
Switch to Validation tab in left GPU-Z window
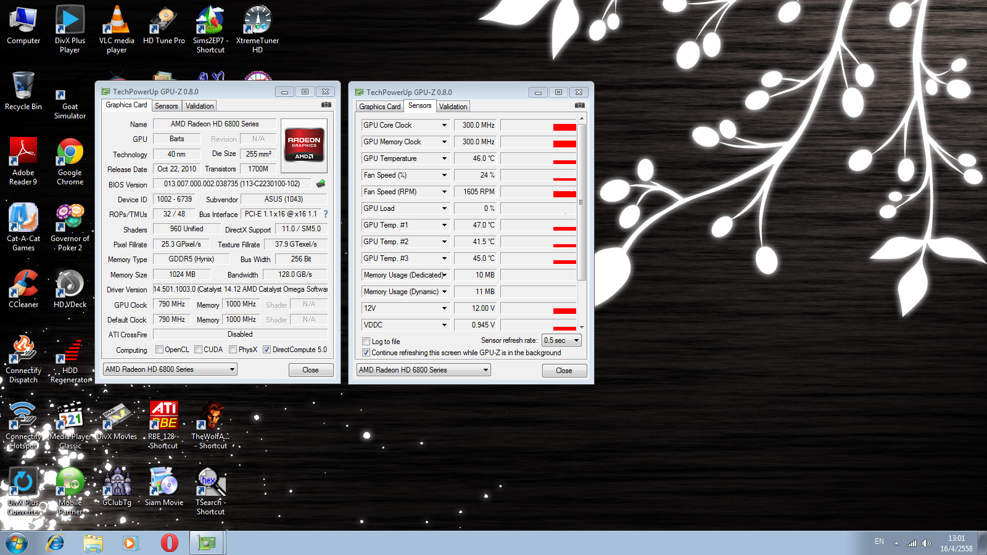coord(200,106)
